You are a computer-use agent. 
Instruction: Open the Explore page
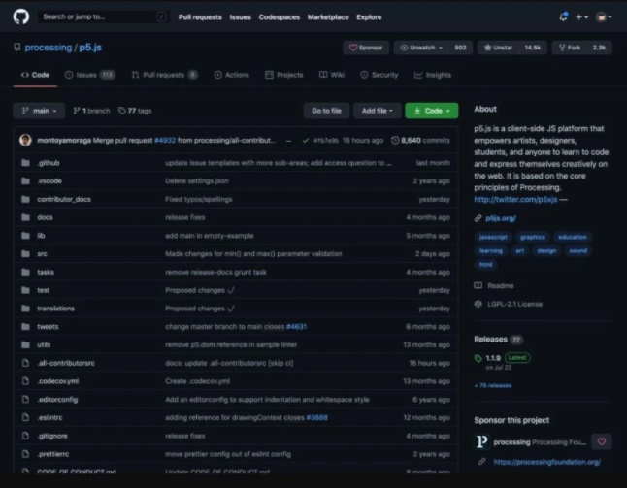click(x=369, y=17)
